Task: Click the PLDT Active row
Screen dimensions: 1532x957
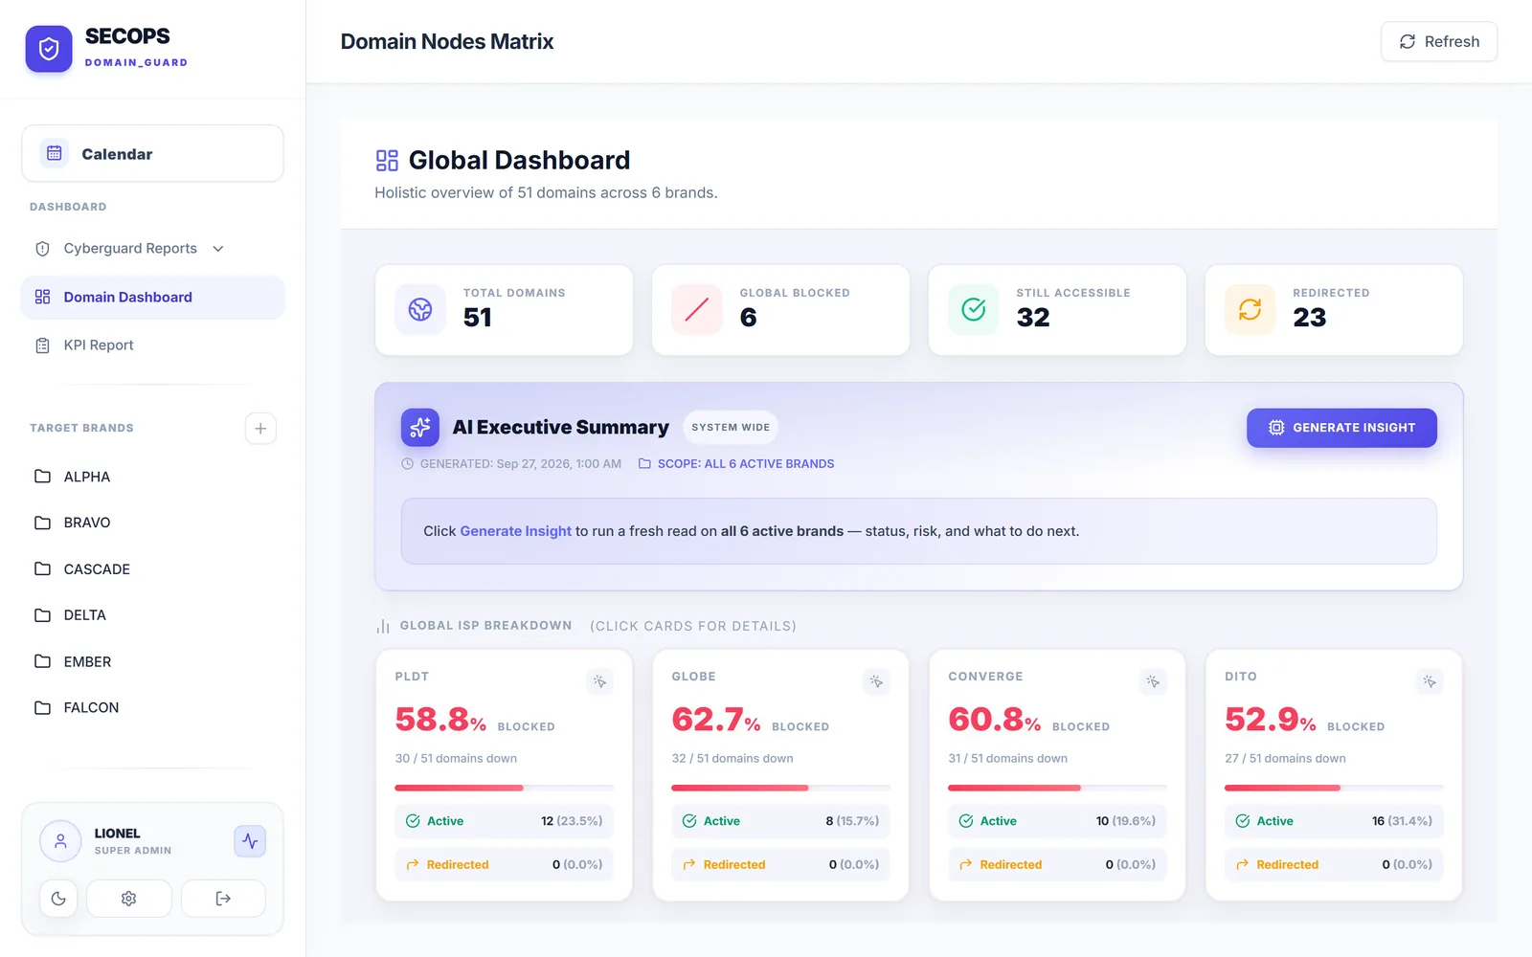Action: coord(505,821)
